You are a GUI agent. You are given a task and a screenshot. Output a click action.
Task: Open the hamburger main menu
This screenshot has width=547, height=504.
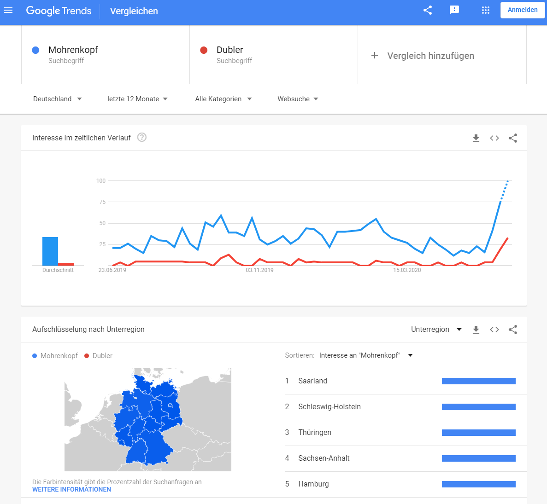pyautogui.click(x=8, y=10)
